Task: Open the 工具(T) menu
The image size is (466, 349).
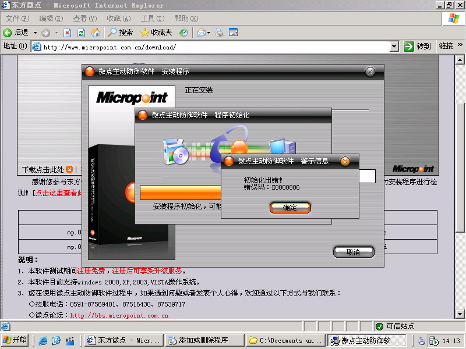Action: point(152,19)
